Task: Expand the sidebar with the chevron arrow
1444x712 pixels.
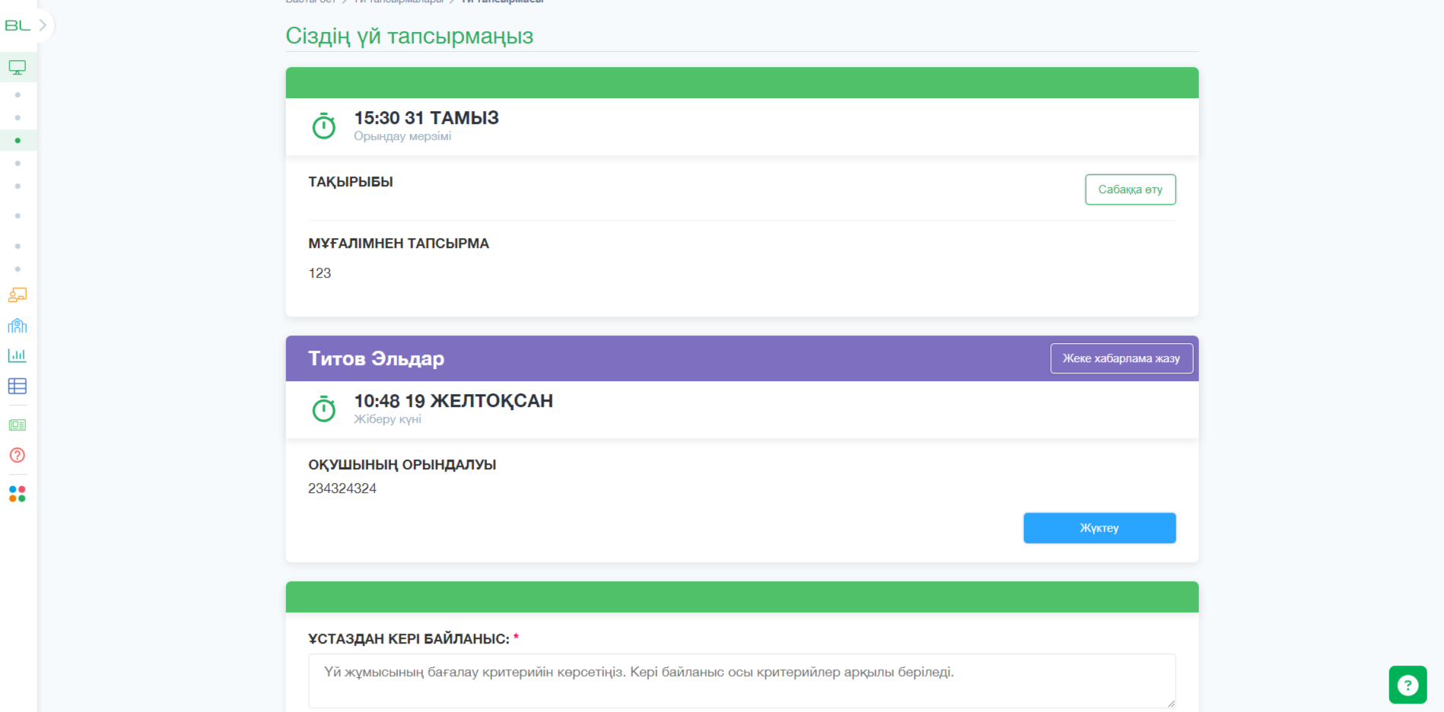Action: click(x=43, y=25)
